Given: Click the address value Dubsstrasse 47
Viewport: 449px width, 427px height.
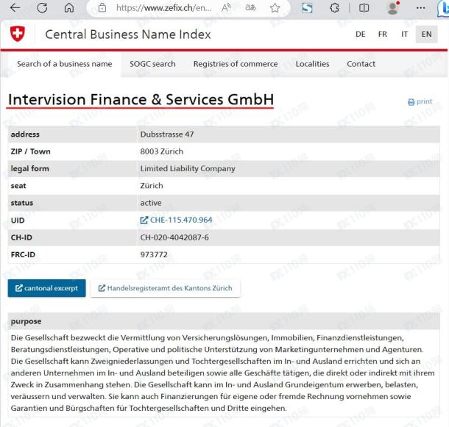Looking at the screenshot, I should click(167, 134).
